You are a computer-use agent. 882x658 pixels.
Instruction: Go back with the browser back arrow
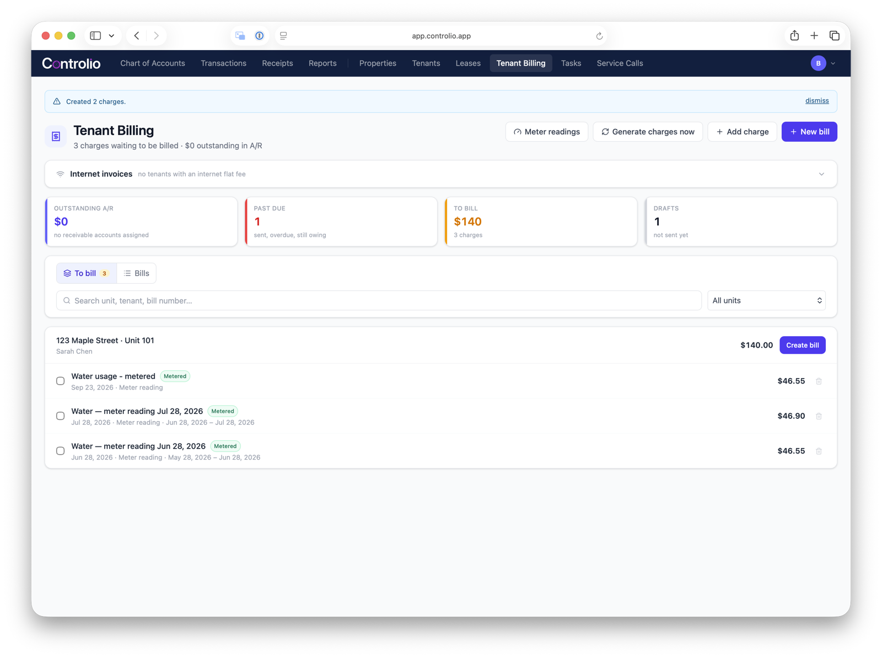[137, 36]
